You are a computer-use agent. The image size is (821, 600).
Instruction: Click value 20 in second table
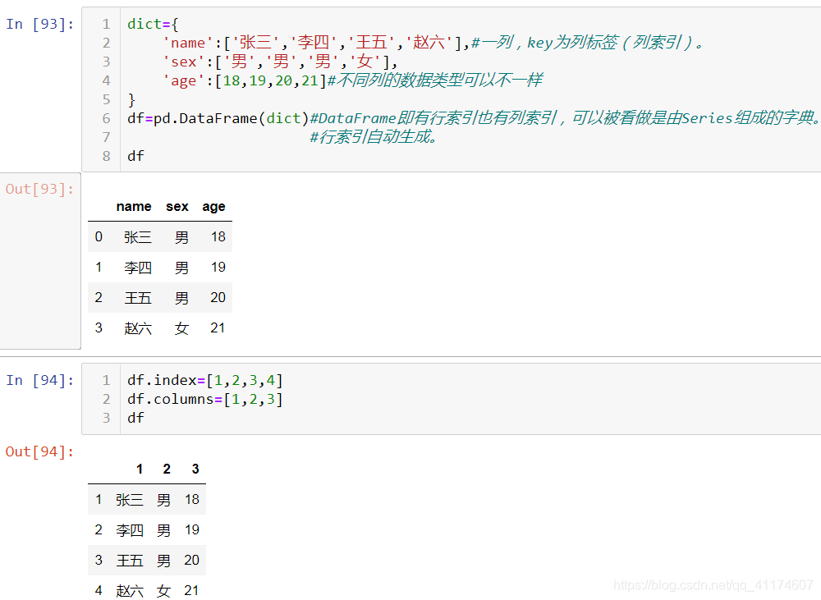click(x=191, y=561)
